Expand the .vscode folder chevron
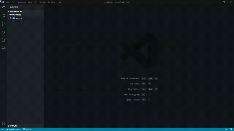Screen dimensions: 234x131 11,18
